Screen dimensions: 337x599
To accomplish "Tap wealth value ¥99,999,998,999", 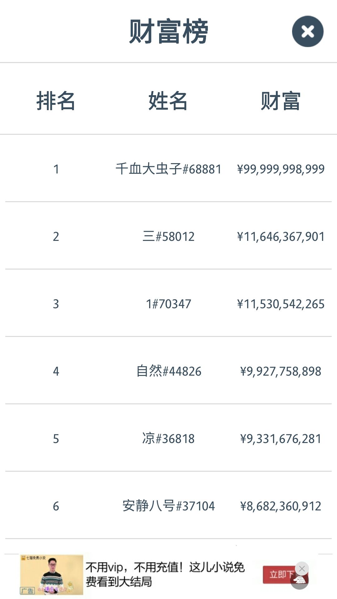I will click(281, 169).
